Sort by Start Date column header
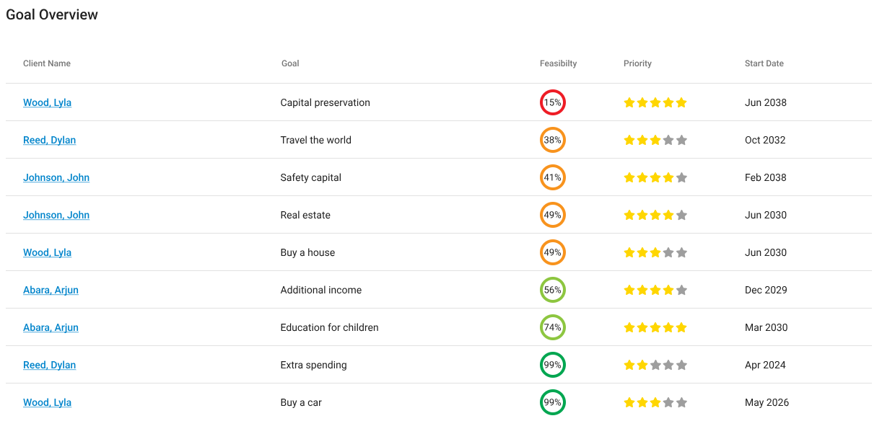Viewport: 882px width, 421px height. coord(764,63)
